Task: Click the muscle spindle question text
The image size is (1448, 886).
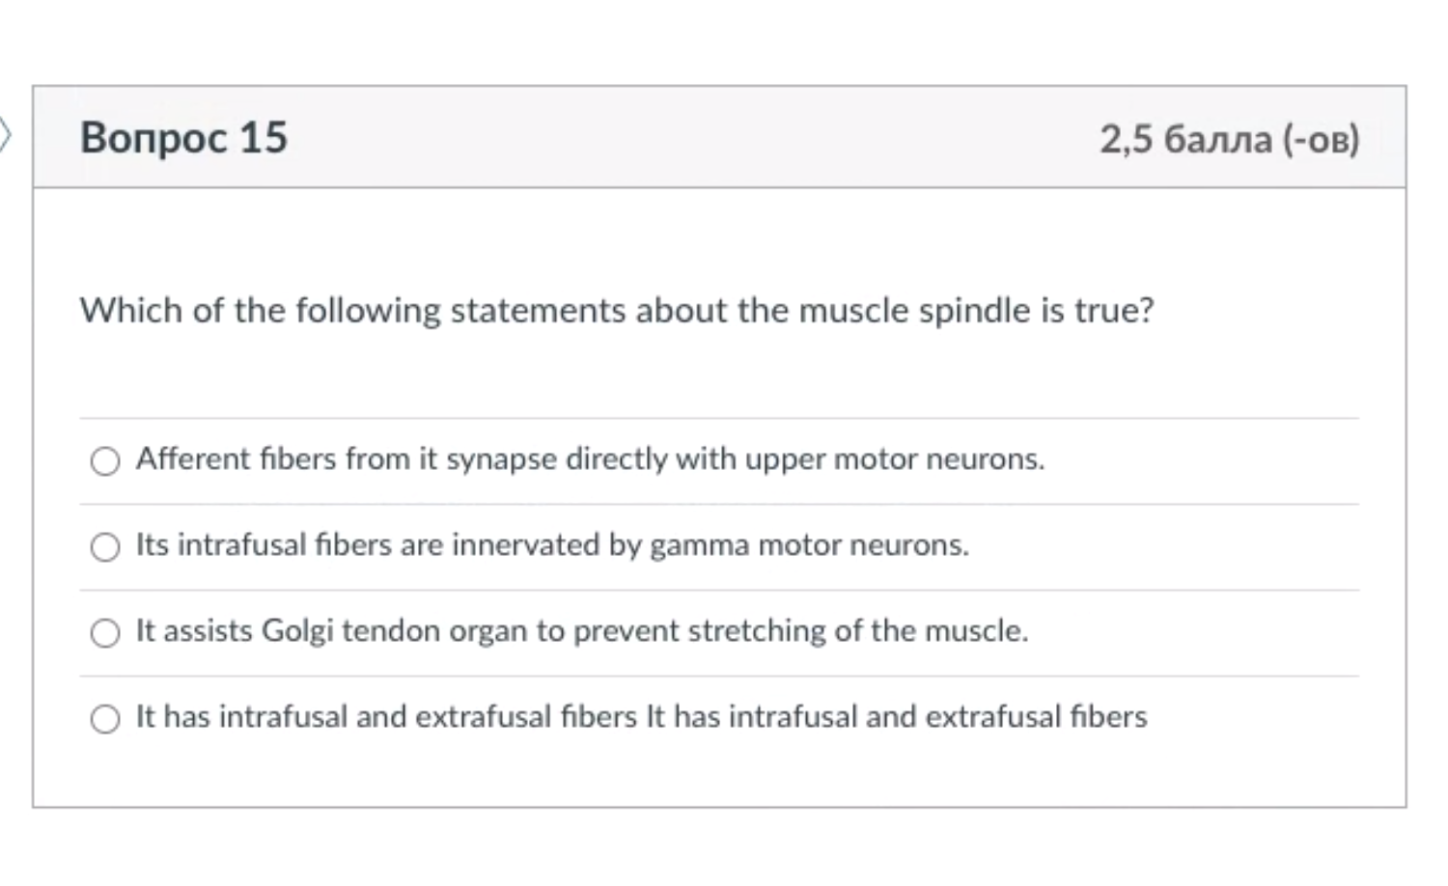Action: (616, 311)
